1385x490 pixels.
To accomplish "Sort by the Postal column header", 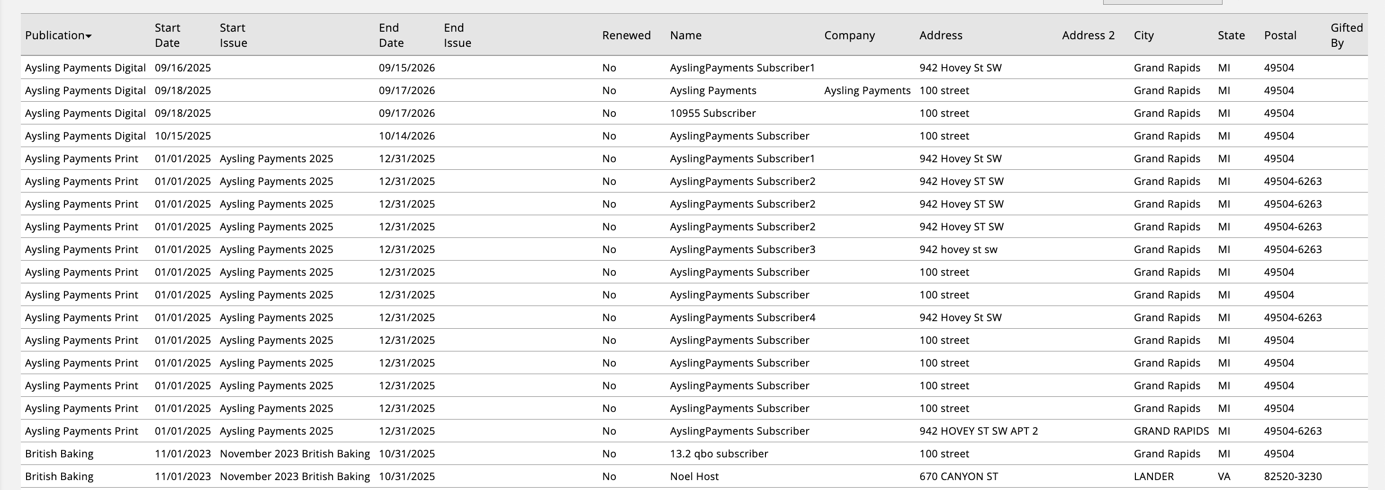I will point(1280,35).
